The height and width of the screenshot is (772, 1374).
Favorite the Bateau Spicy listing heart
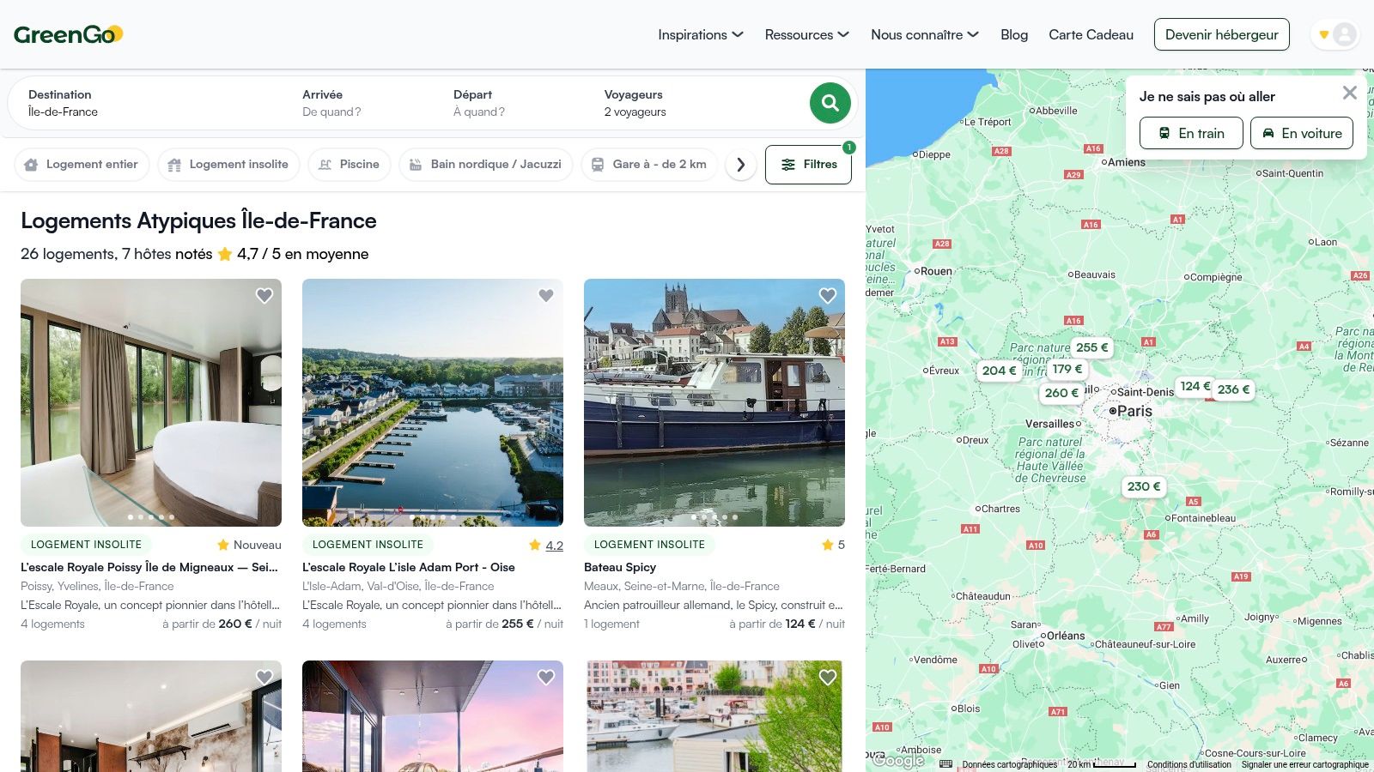(828, 296)
